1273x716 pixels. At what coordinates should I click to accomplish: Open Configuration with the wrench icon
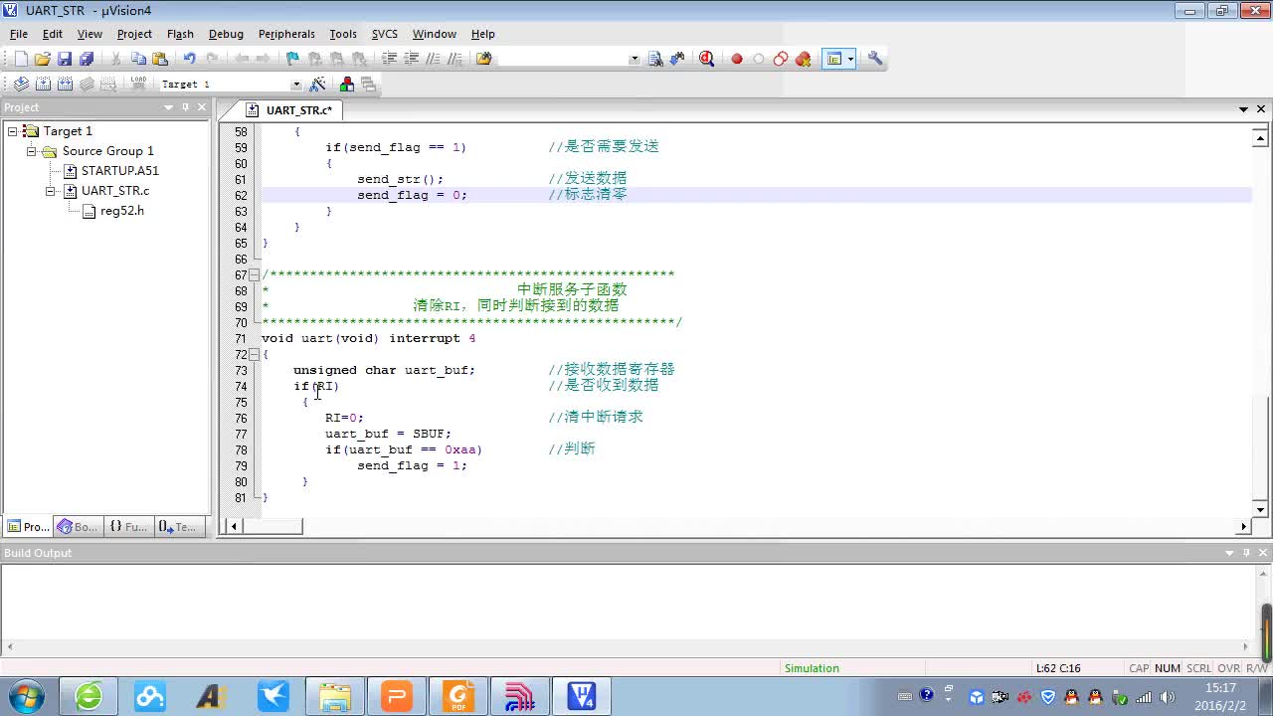tap(875, 59)
